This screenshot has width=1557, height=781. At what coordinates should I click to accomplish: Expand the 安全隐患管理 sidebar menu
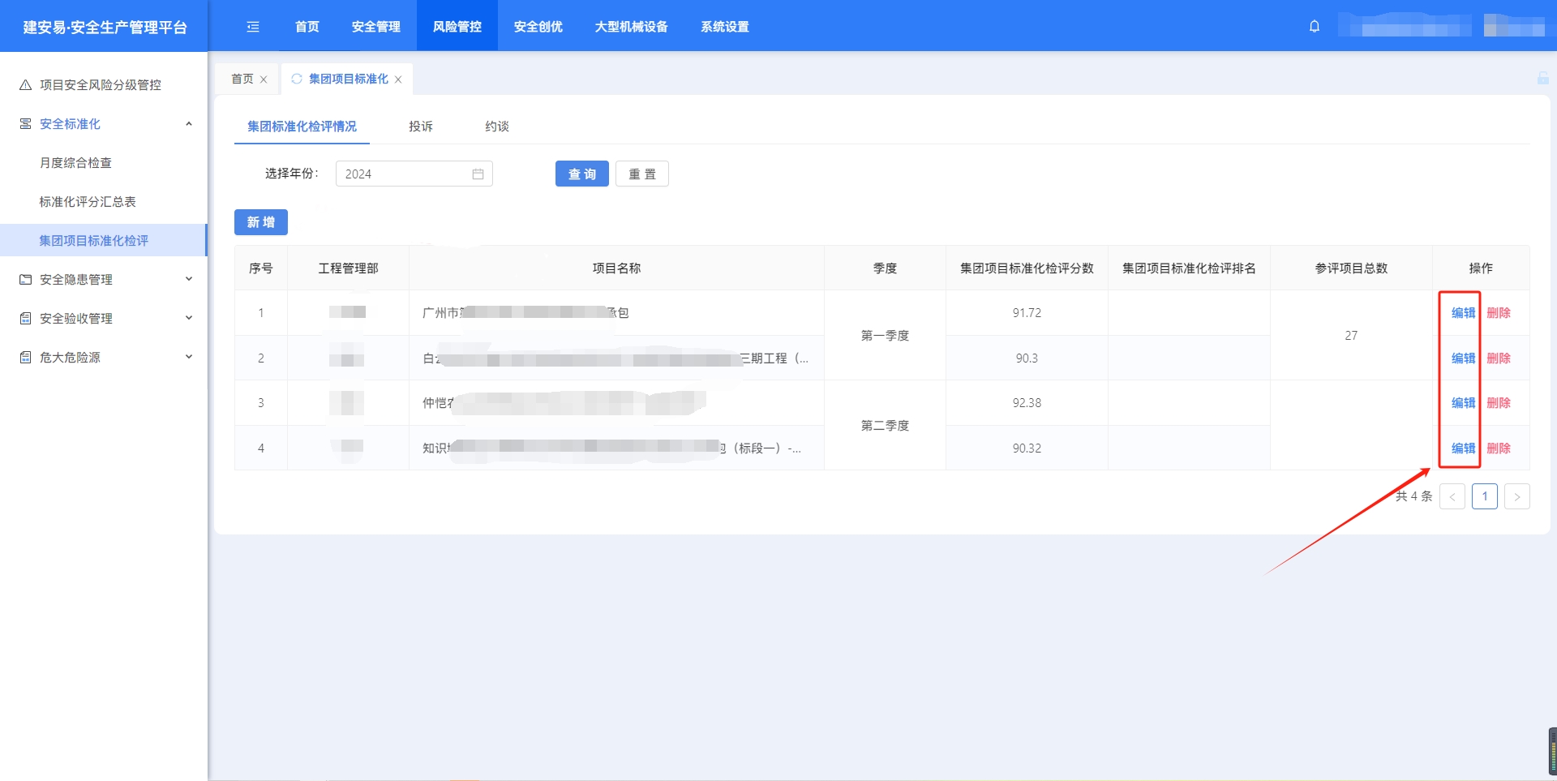[189, 280]
